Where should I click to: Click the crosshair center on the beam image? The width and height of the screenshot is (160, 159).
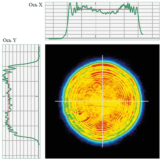pyautogui.click(x=103, y=101)
